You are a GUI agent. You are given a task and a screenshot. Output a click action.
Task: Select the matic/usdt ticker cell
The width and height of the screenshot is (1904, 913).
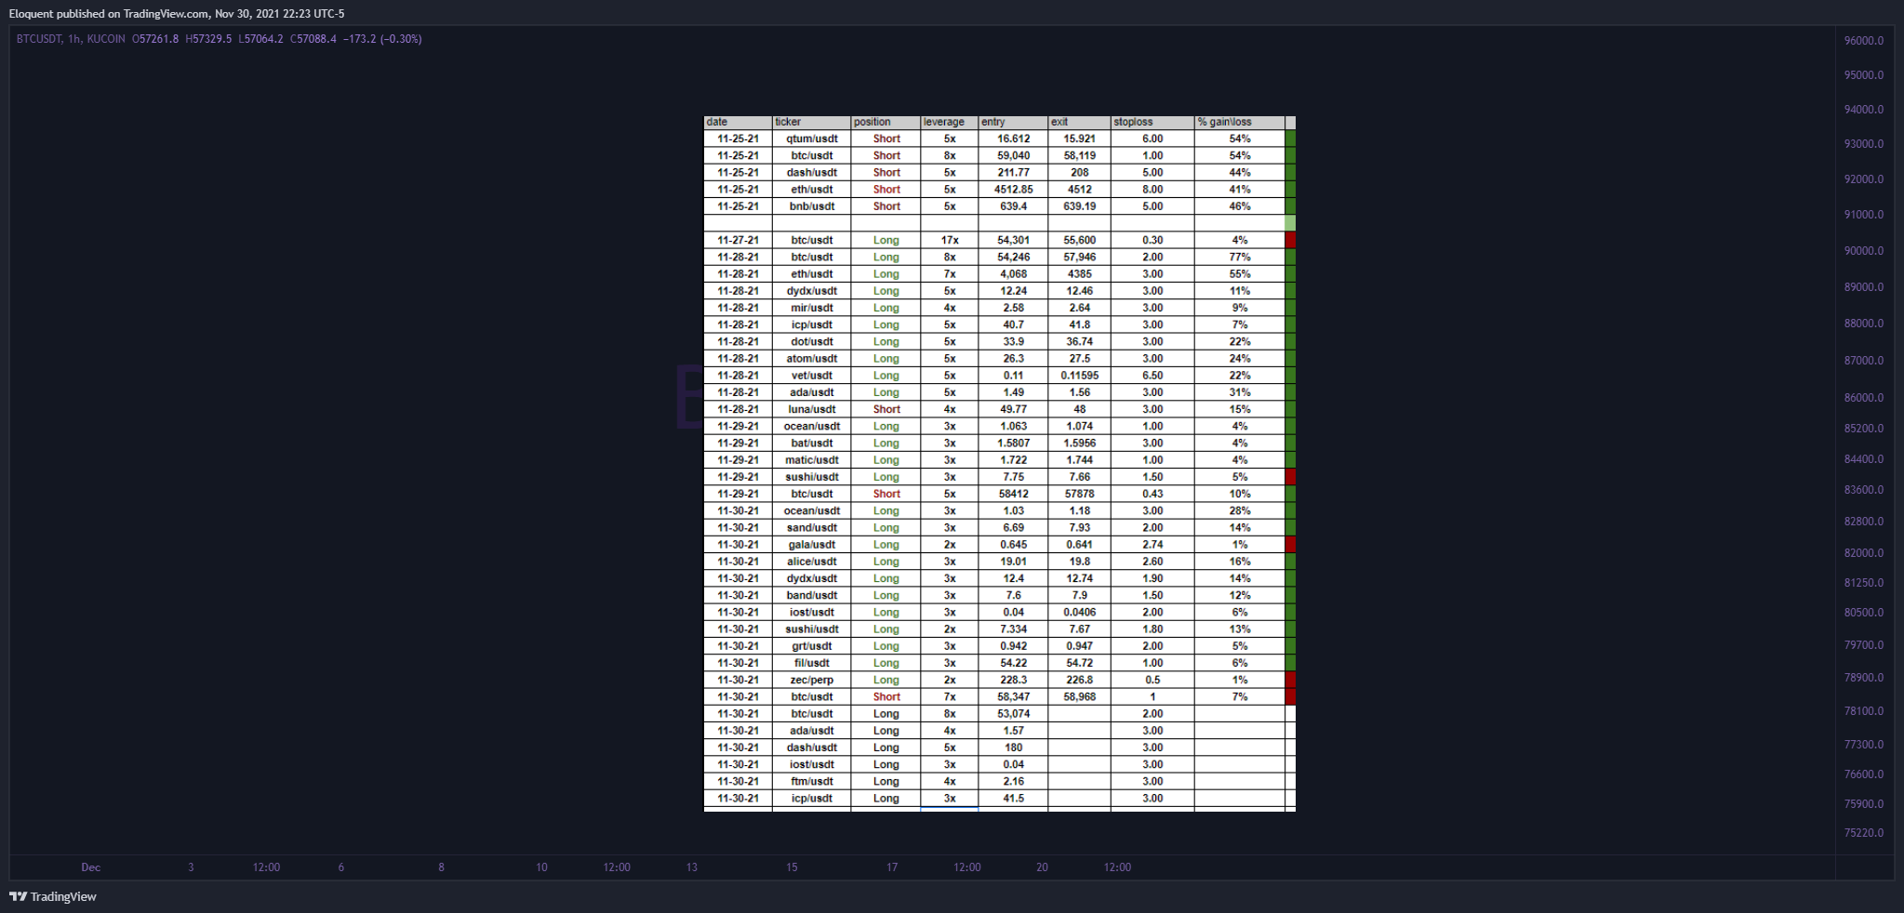pyautogui.click(x=811, y=460)
